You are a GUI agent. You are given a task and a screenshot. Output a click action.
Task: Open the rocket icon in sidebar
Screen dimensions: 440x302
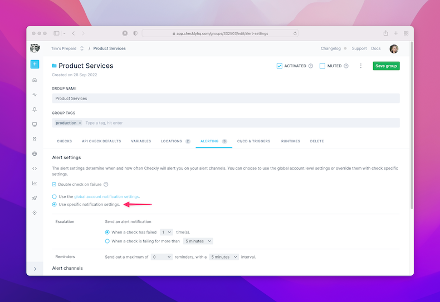tap(35, 198)
